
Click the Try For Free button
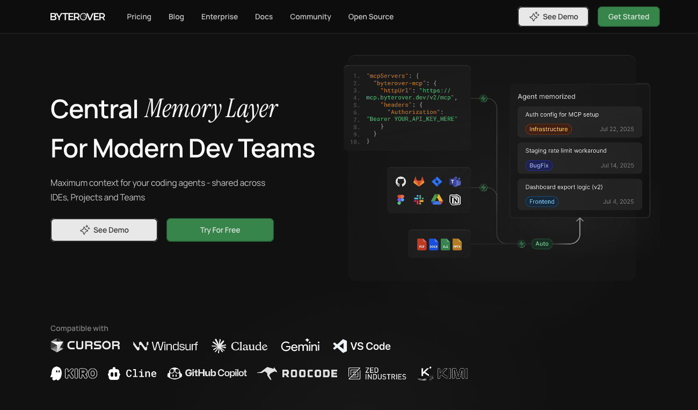220,229
